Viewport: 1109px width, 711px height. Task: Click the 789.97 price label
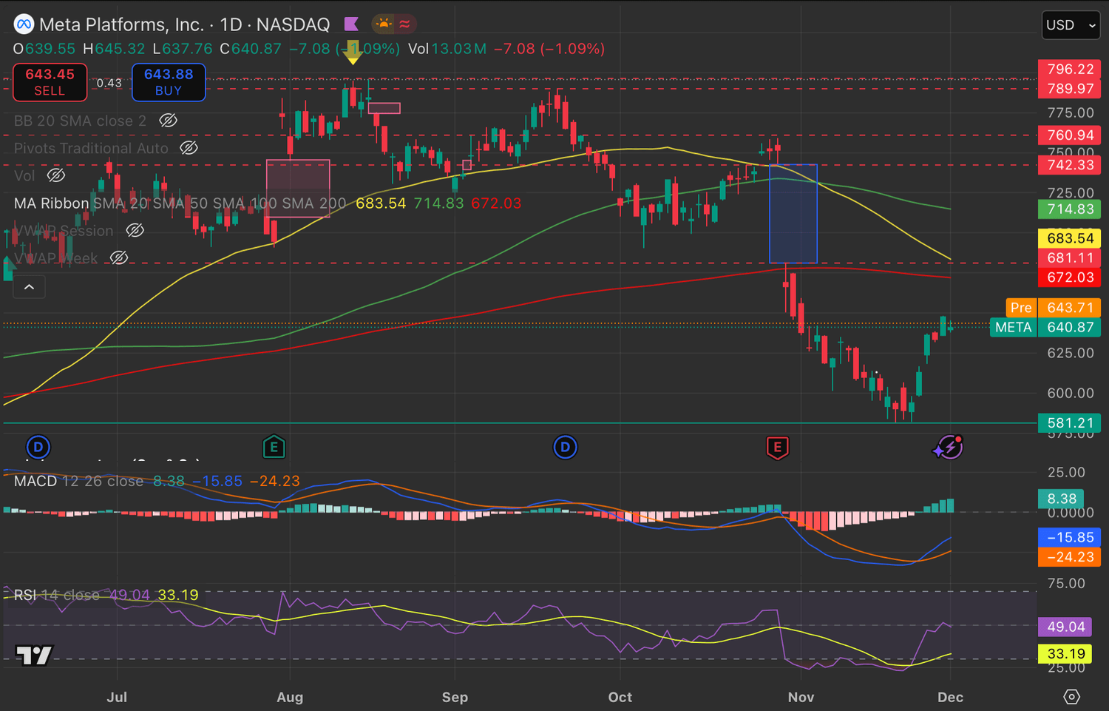pos(1070,89)
